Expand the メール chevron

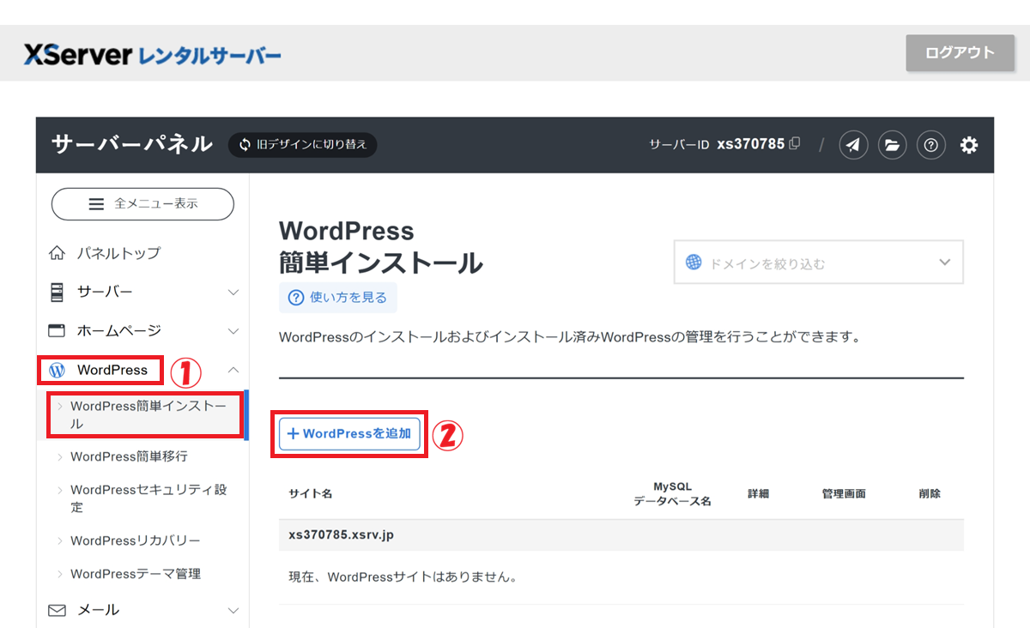tap(233, 611)
